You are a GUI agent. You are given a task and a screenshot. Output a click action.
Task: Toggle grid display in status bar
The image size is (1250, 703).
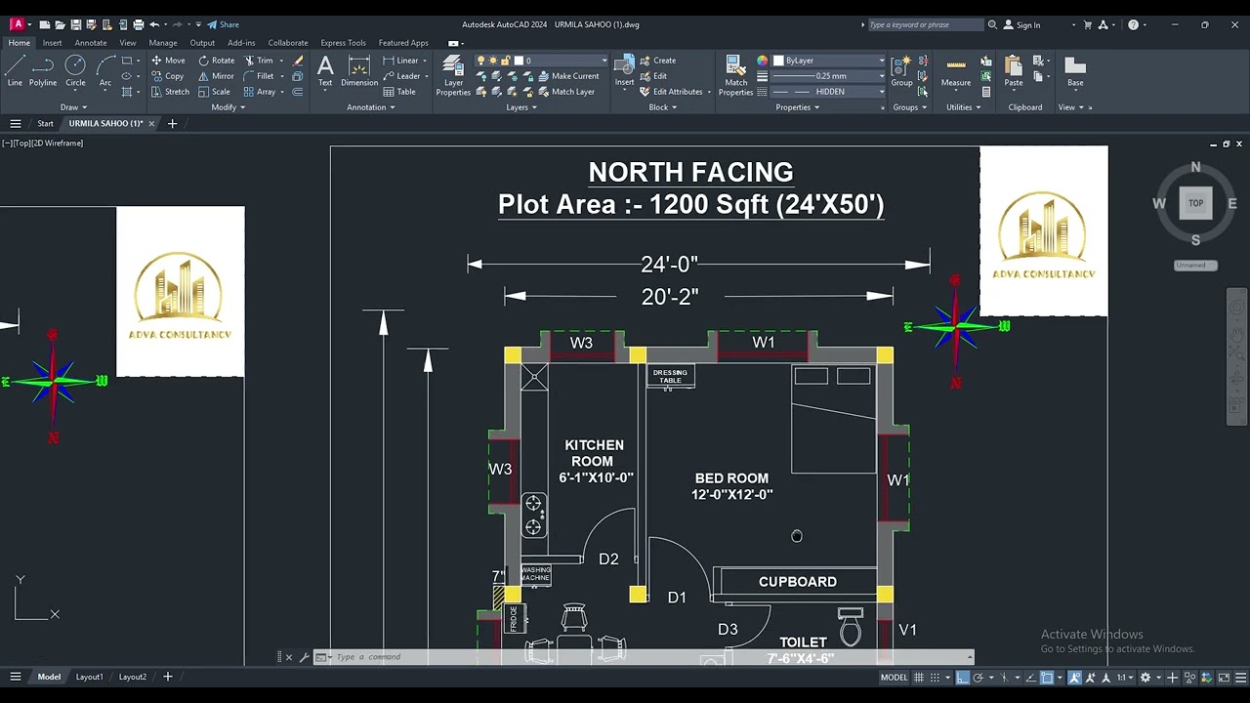[x=919, y=678]
